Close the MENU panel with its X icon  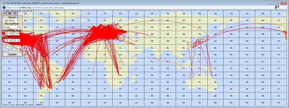tap(15, 13)
